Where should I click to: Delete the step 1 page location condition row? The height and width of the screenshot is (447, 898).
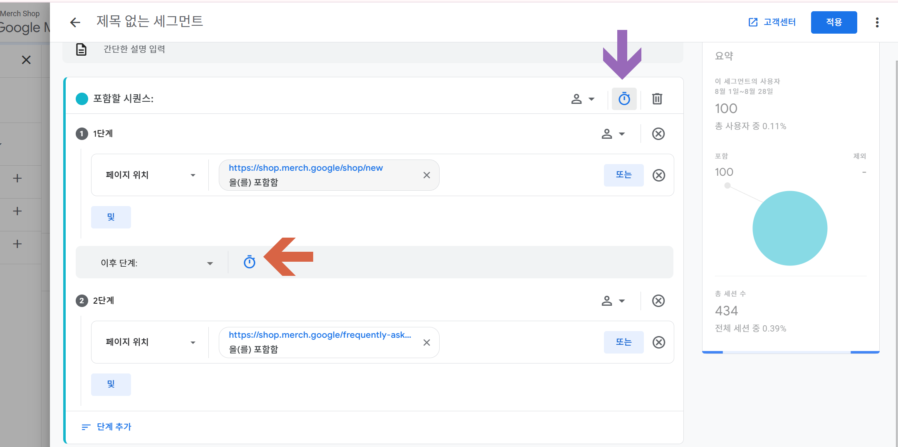click(659, 175)
